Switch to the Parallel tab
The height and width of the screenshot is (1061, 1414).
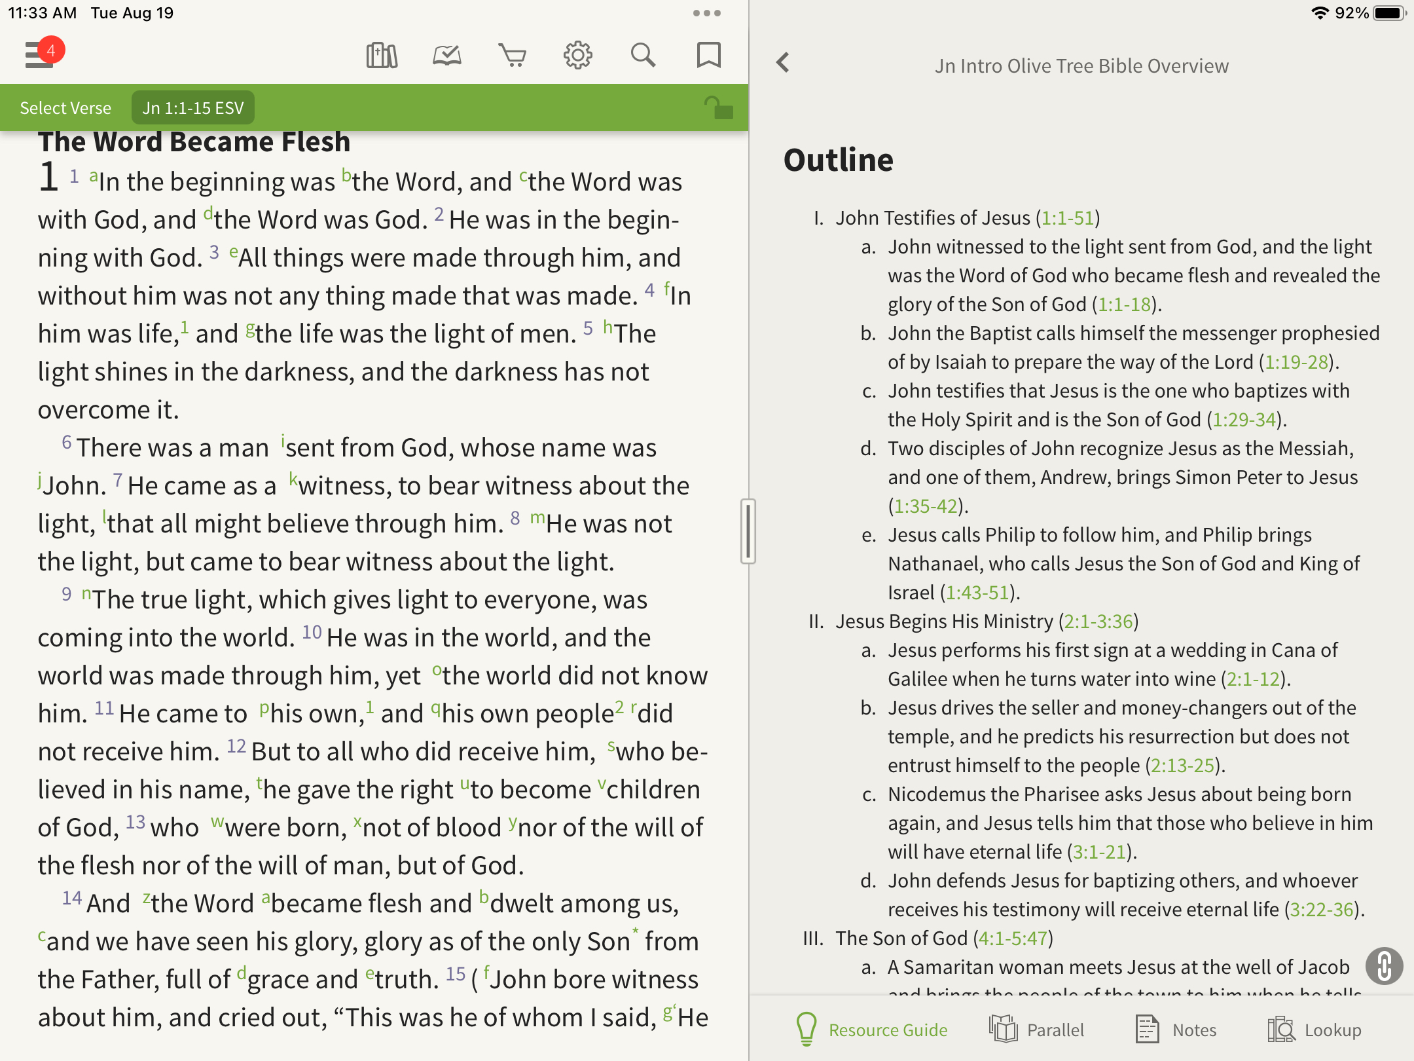pyautogui.click(x=1037, y=1030)
